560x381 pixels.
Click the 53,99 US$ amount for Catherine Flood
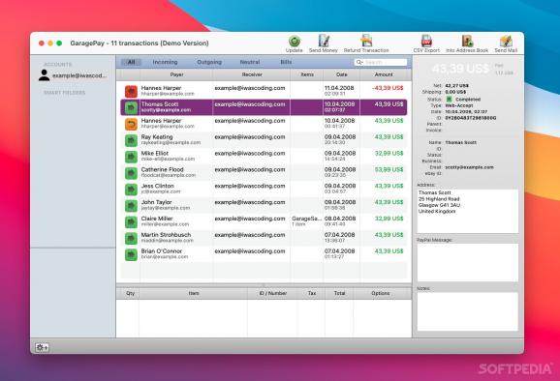coord(389,169)
